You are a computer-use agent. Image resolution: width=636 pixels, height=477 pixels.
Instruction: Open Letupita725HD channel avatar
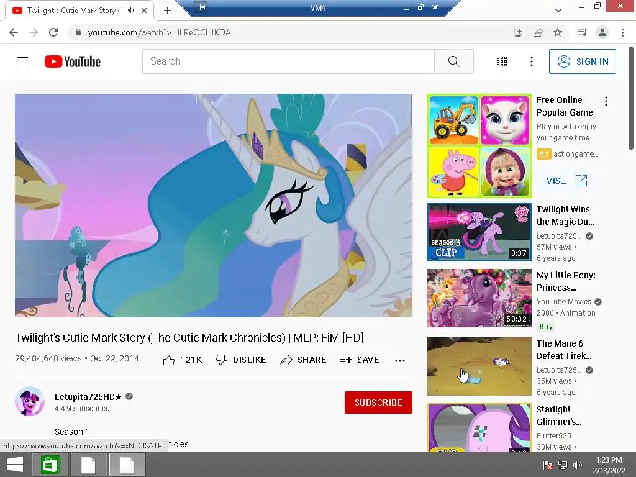point(30,402)
